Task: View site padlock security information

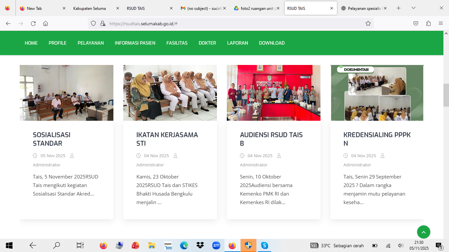Action: pos(103,23)
